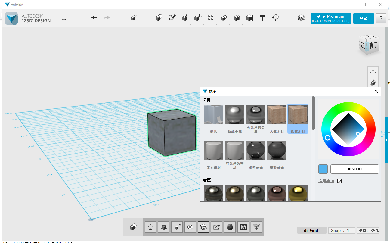
Task: Open the Snap value dropdown
Action: (x=342, y=230)
